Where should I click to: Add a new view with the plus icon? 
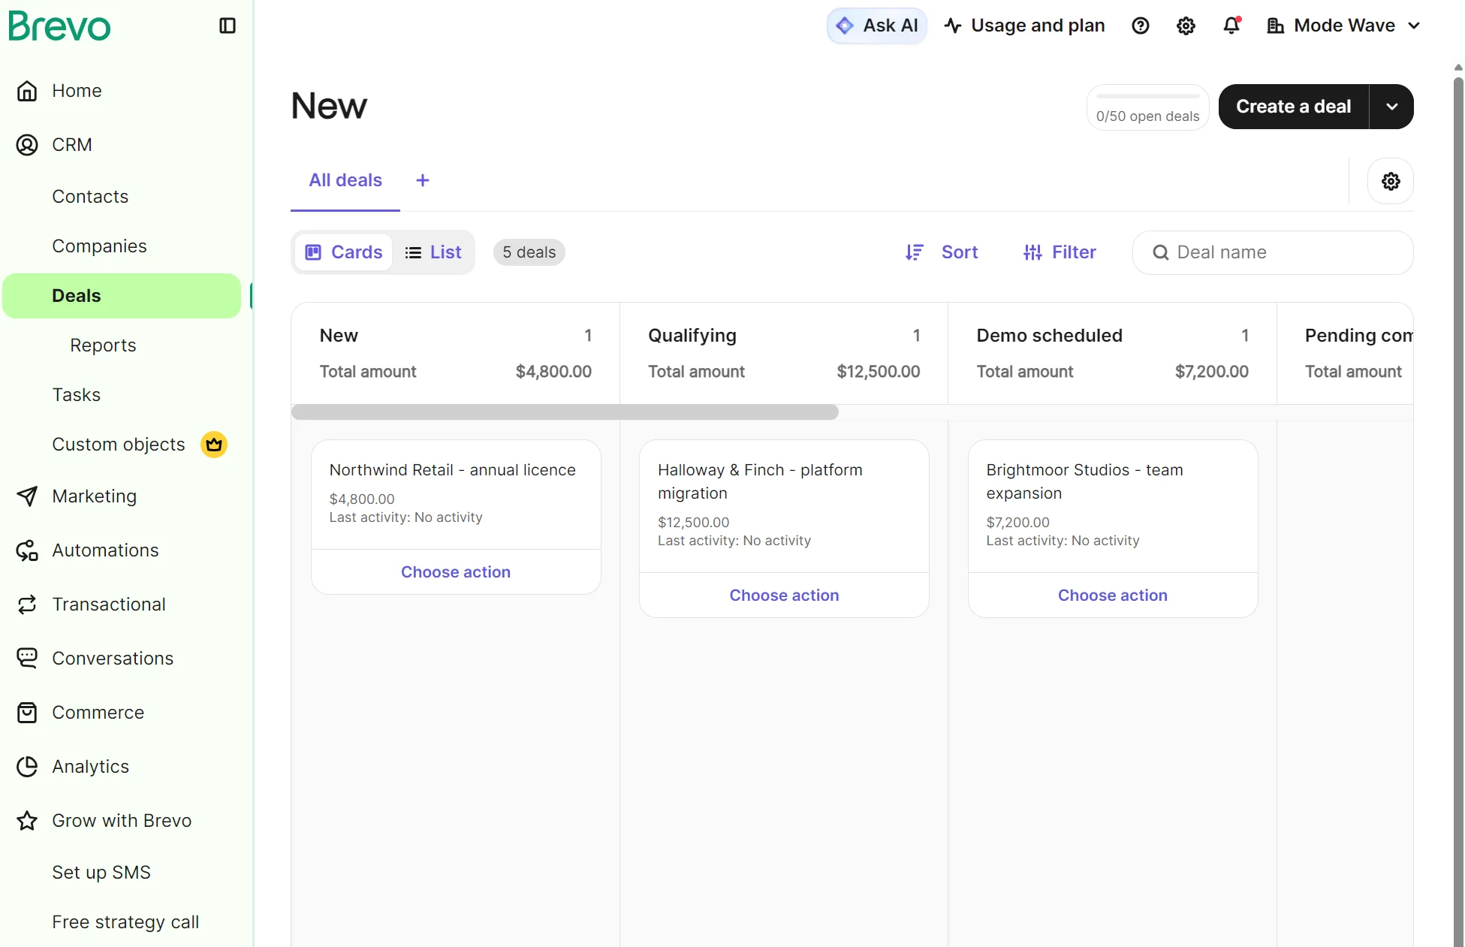click(x=423, y=180)
